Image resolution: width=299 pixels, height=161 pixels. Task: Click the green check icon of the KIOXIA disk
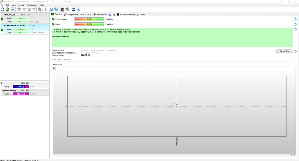coord(2,30)
